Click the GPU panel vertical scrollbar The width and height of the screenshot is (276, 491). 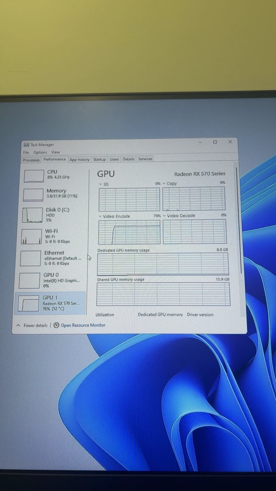click(236, 218)
